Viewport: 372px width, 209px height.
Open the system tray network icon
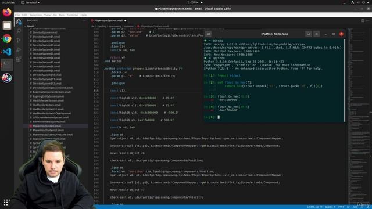point(353,2)
